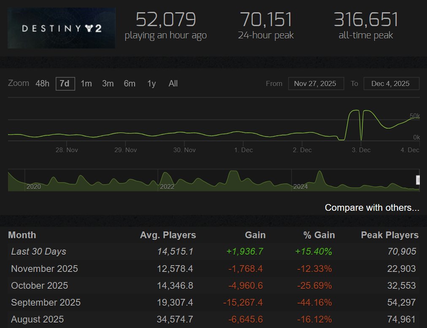Image resolution: width=427 pixels, height=328 pixels.
Task: Click the Gain column header
Action: (255, 235)
